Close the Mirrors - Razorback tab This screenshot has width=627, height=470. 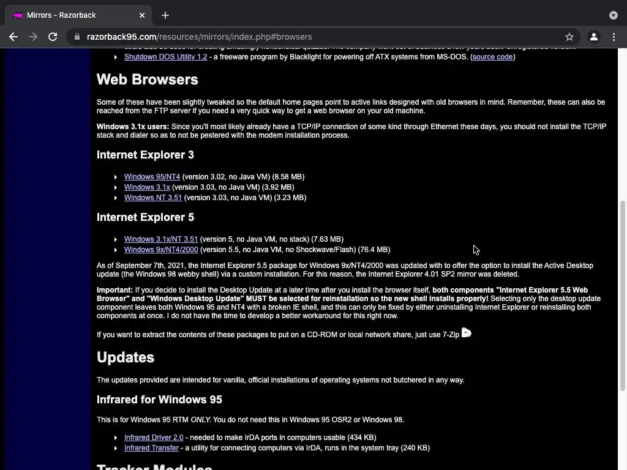(142, 15)
